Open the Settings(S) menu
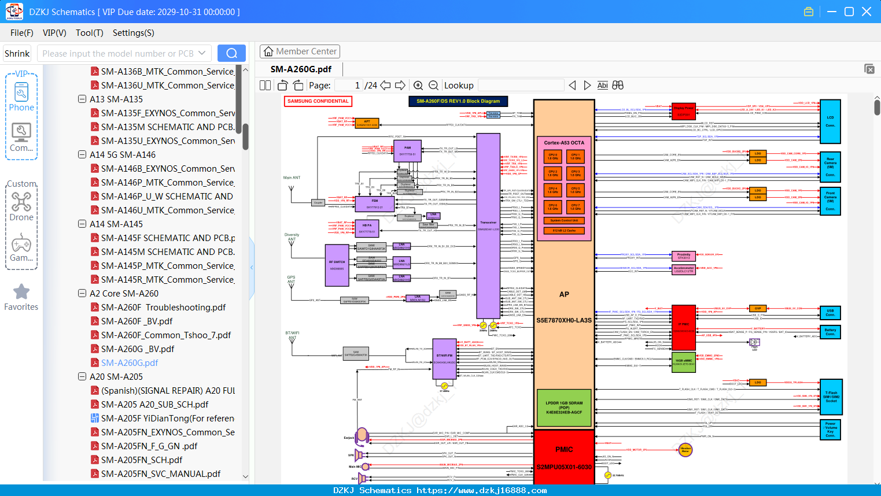The height and width of the screenshot is (496, 881). (x=134, y=33)
